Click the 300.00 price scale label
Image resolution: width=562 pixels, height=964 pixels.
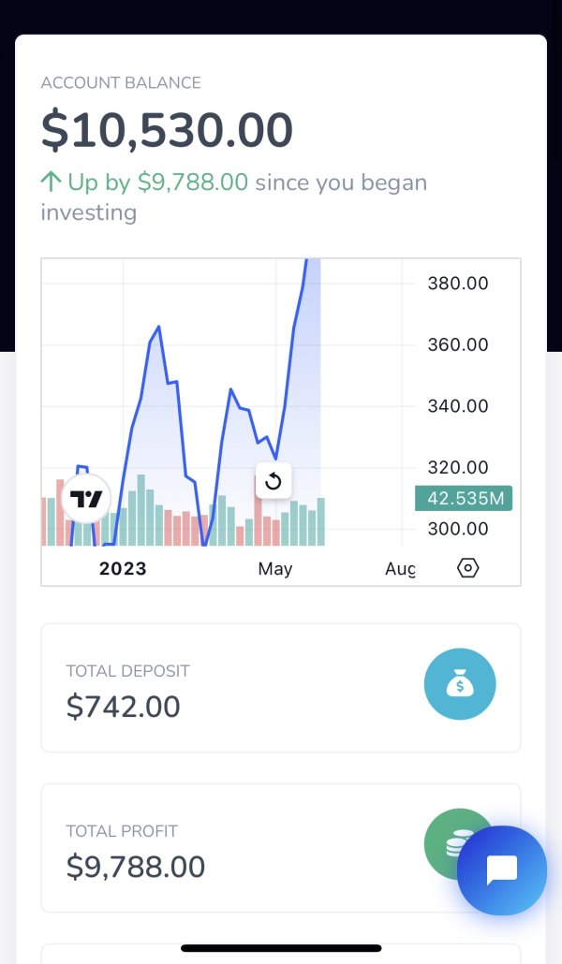click(x=457, y=529)
